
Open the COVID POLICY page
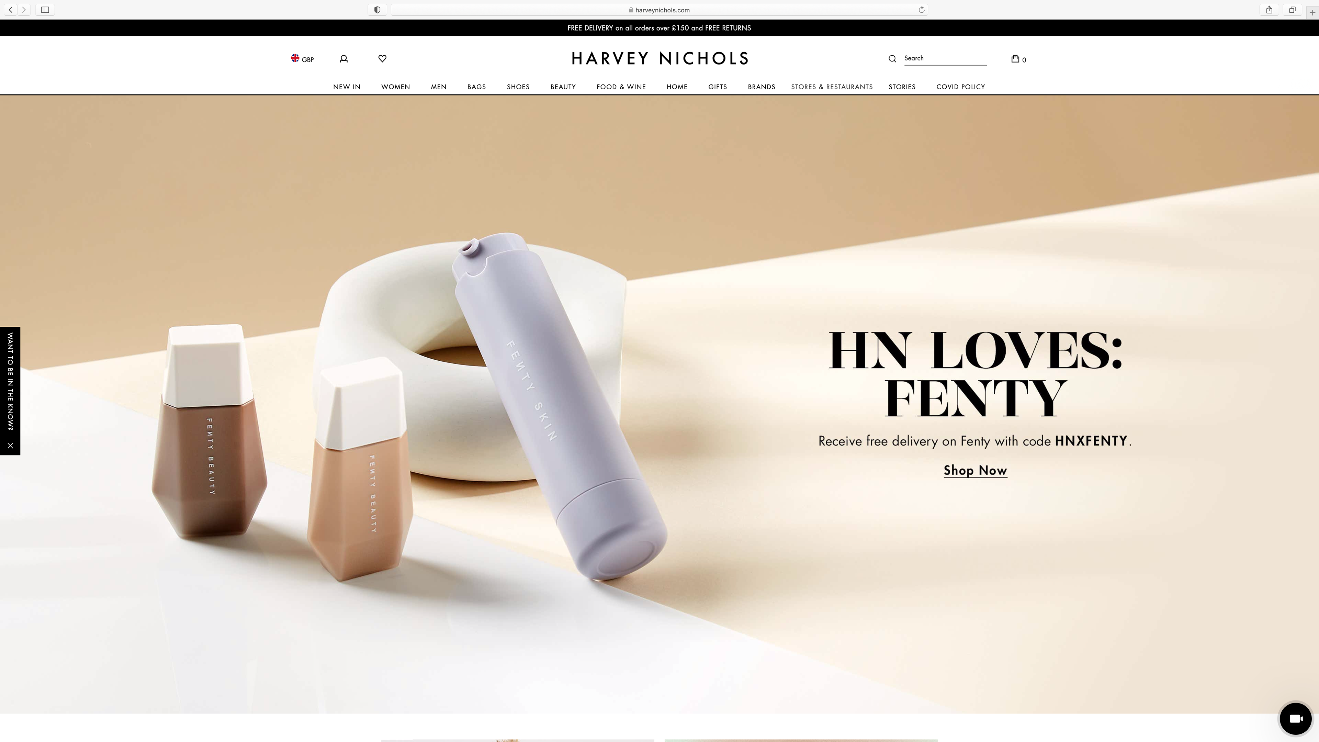(960, 87)
